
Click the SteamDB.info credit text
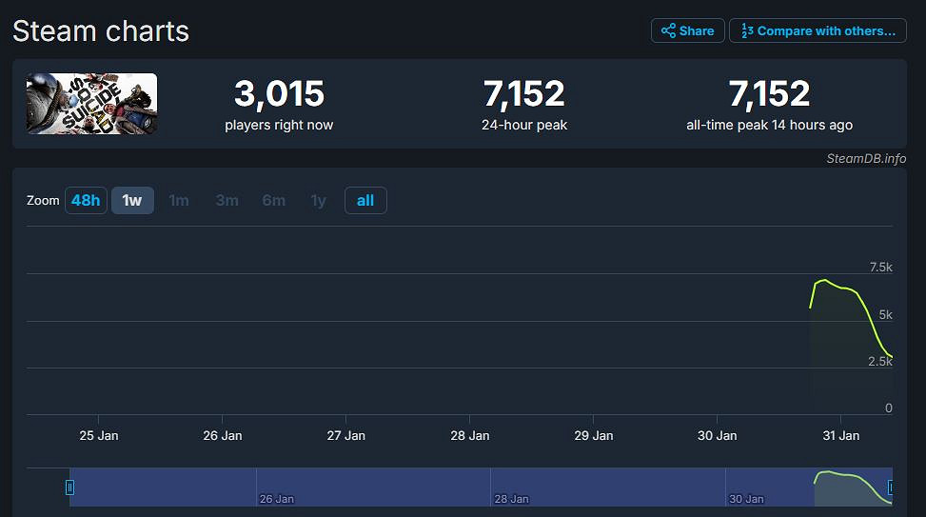click(865, 158)
